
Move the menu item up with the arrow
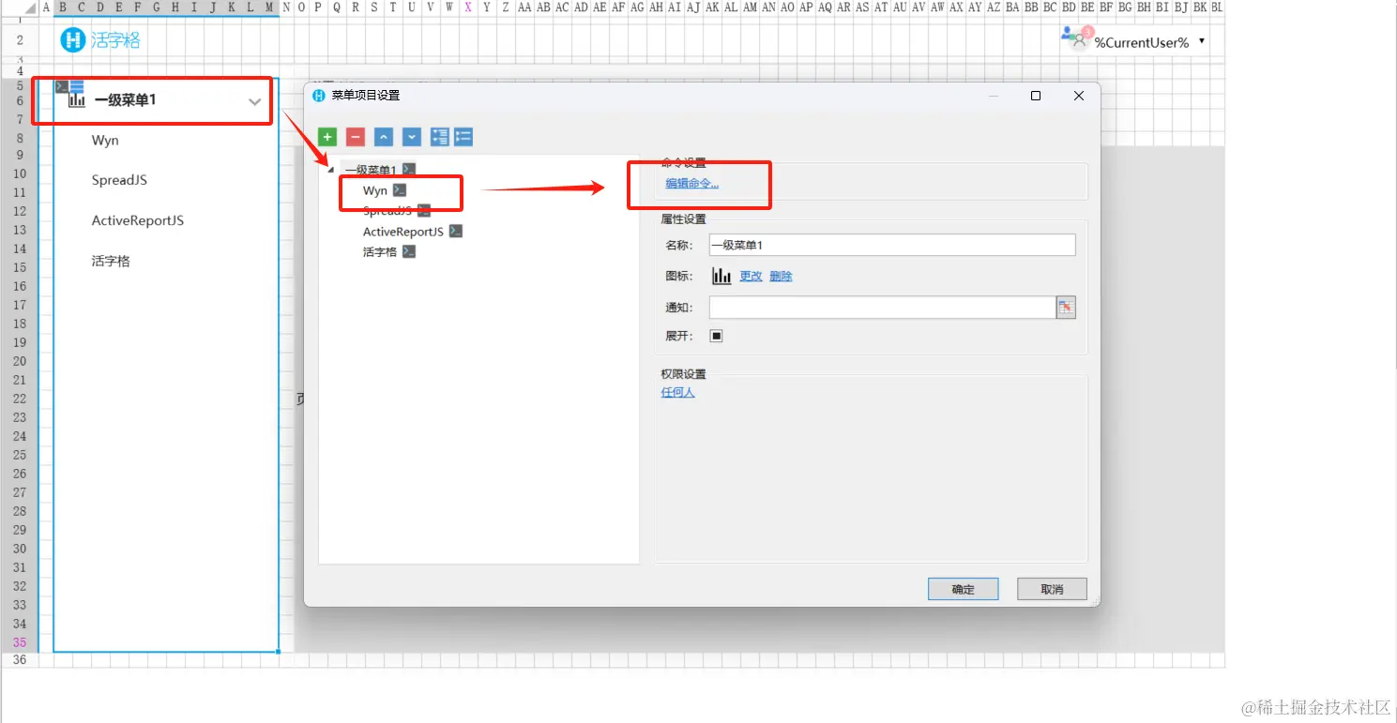pos(384,137)
